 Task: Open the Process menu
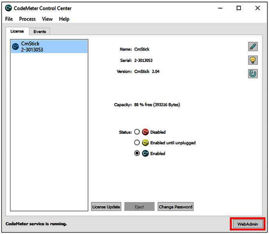27,19
